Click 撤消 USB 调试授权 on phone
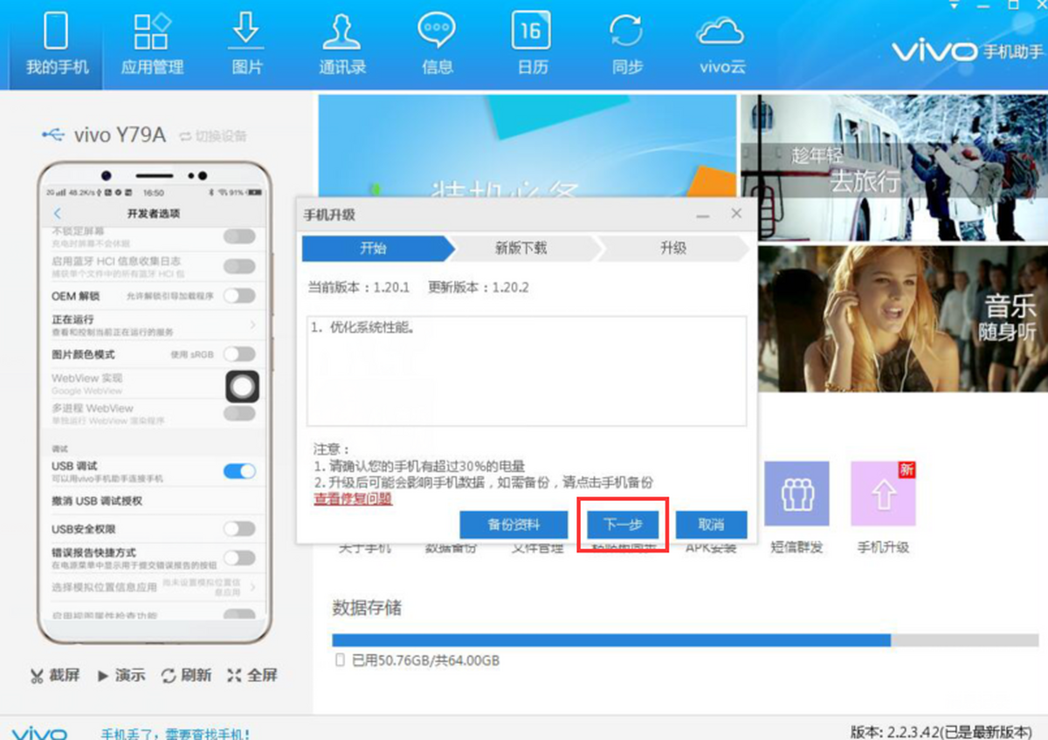The width and height of the screenshot is (1048, 740). [x=96, y=501]
